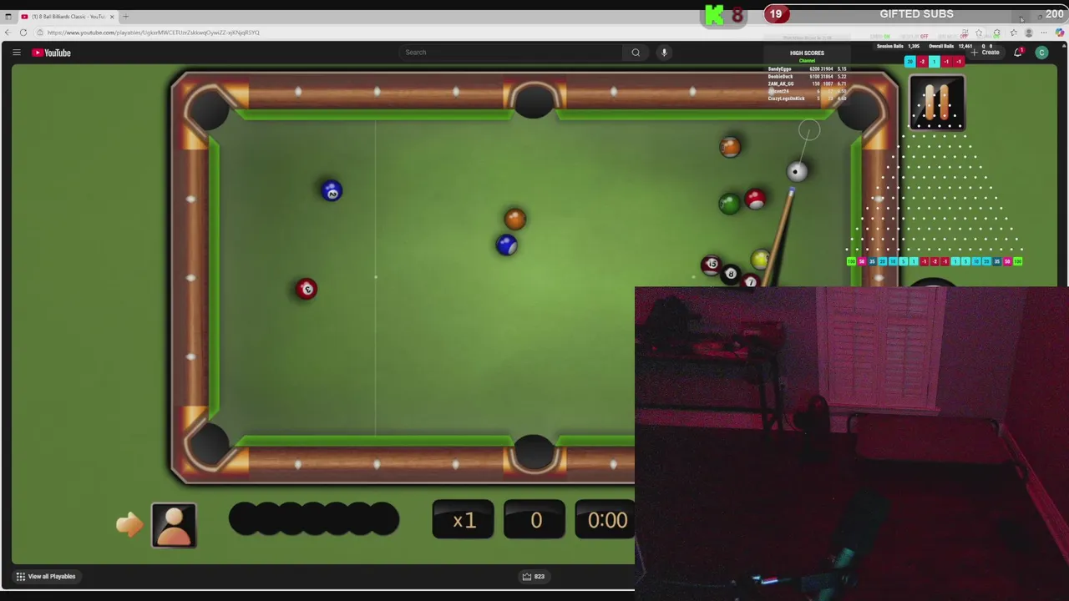Open browser settings three-dot menu
This screenshot has width=1069, height=601.
tap(1044, 33)
